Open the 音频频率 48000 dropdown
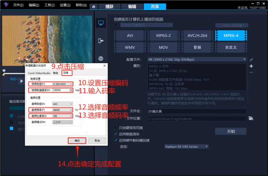Viewport: 268px width, 176px height. pyautogui.click(x=63, y=110)
